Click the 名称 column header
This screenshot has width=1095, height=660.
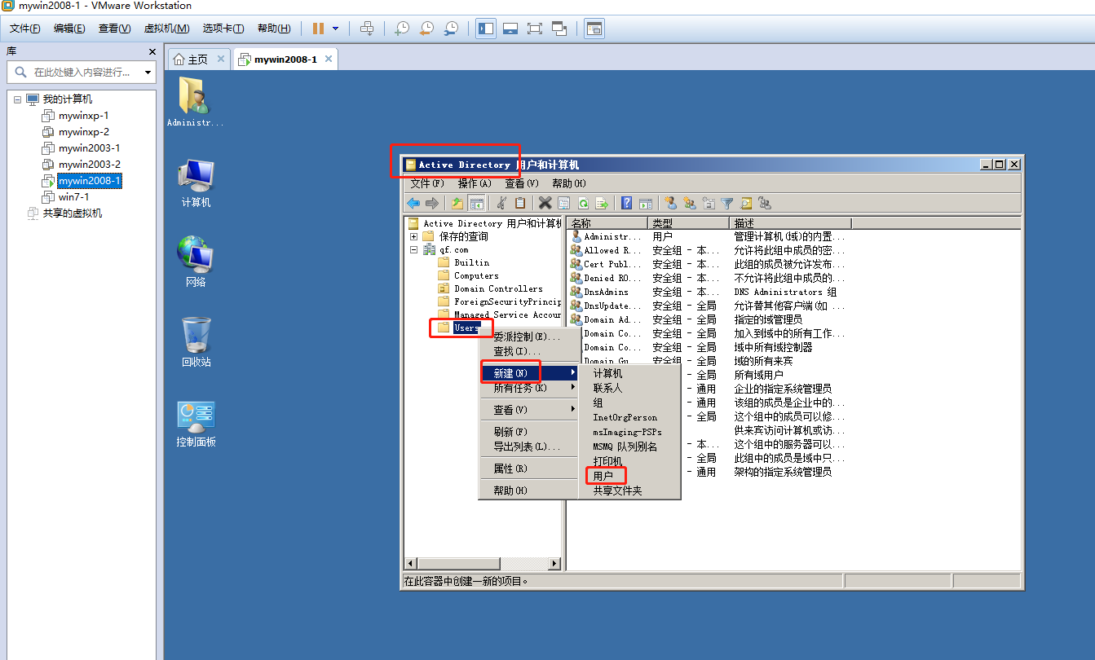coord(607,223)
